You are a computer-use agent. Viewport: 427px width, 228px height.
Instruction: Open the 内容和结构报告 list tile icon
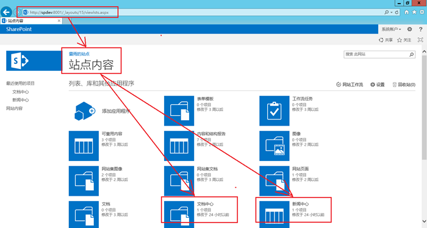pos(179,146)
